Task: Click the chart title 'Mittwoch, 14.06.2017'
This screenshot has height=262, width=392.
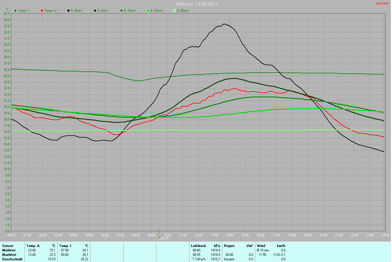Action: [x=197, y=4]
